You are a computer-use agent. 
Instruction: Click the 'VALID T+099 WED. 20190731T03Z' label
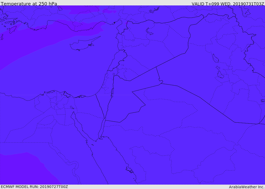pos(228,4)
